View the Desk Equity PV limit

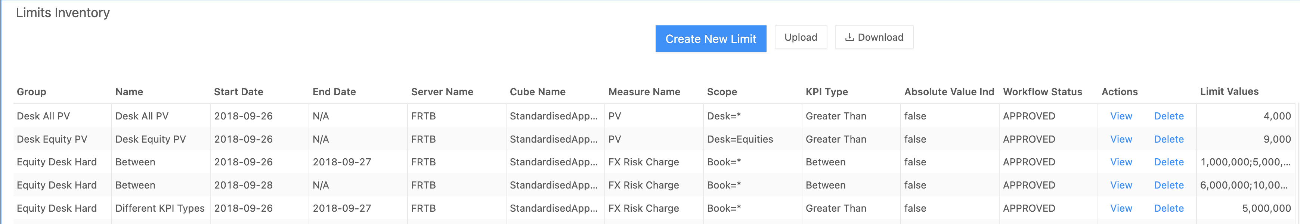(1121, 139)
